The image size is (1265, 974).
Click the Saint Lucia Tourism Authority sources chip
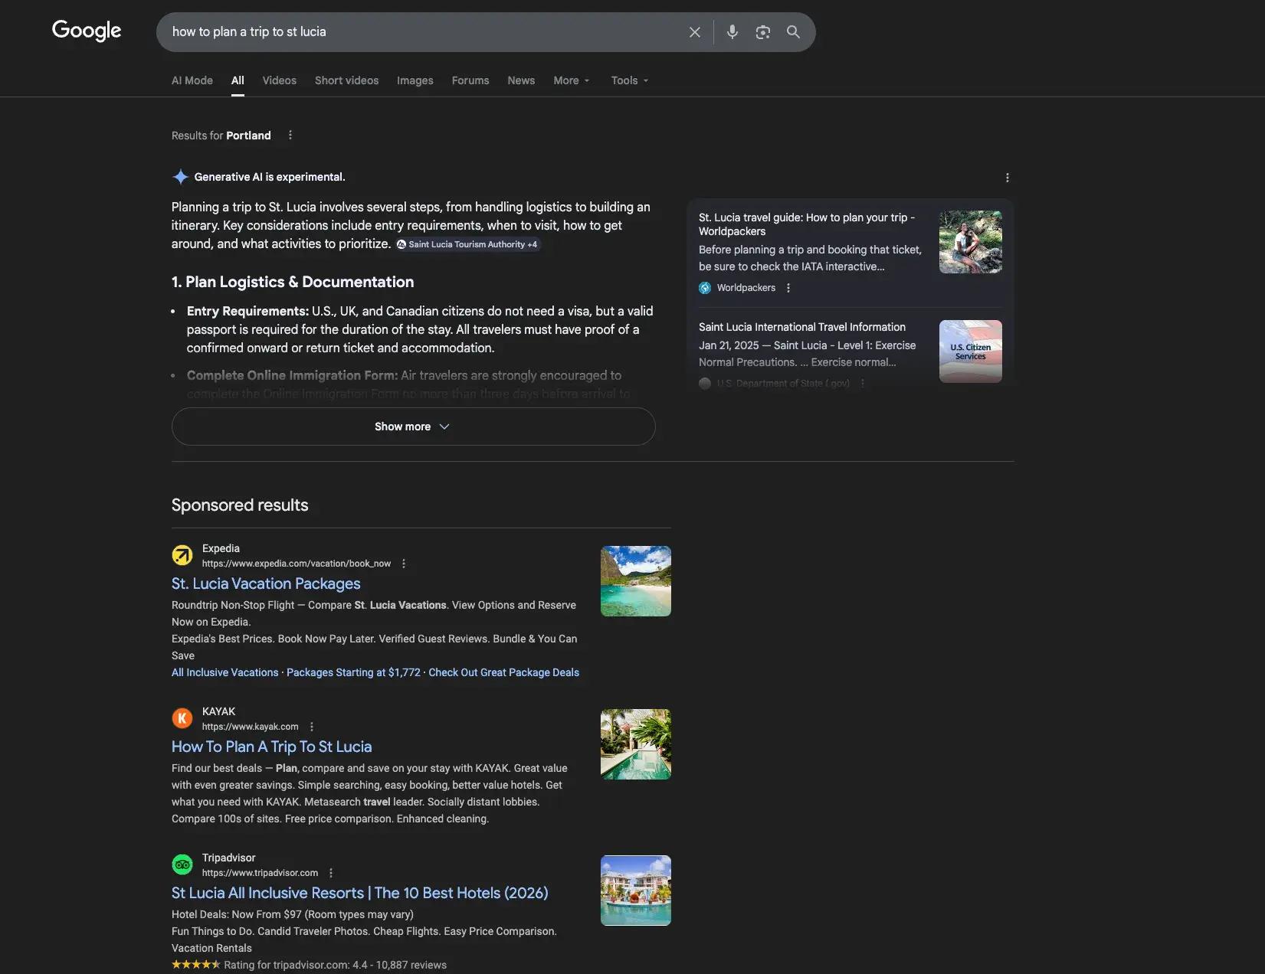467,244
